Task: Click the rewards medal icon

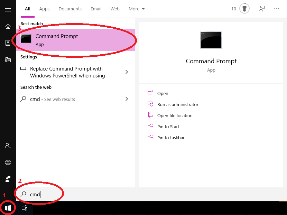Action: tap(244, 9)
